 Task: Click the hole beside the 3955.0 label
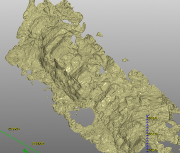pos(169,125)
